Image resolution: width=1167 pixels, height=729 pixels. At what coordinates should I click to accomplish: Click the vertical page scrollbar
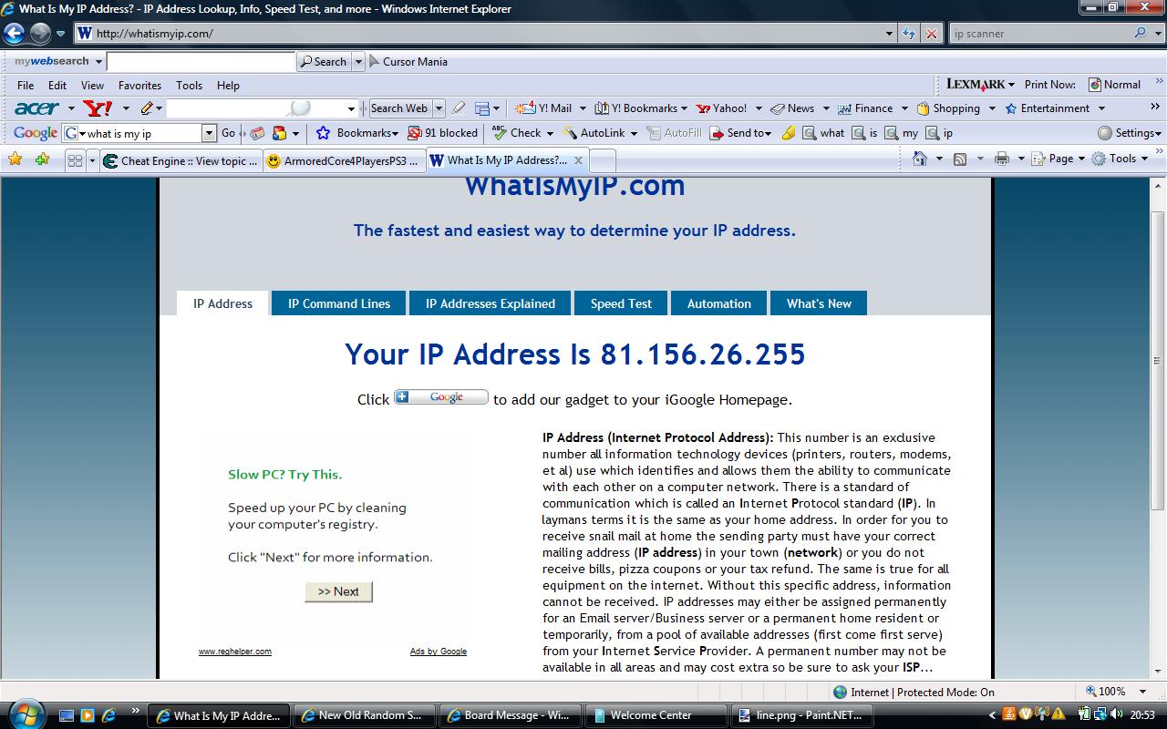coord(1158,428)
